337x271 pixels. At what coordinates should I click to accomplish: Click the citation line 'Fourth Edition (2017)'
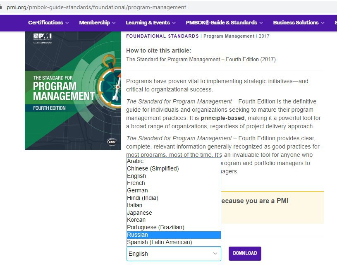pyautogui.click(x=251, y=60)
